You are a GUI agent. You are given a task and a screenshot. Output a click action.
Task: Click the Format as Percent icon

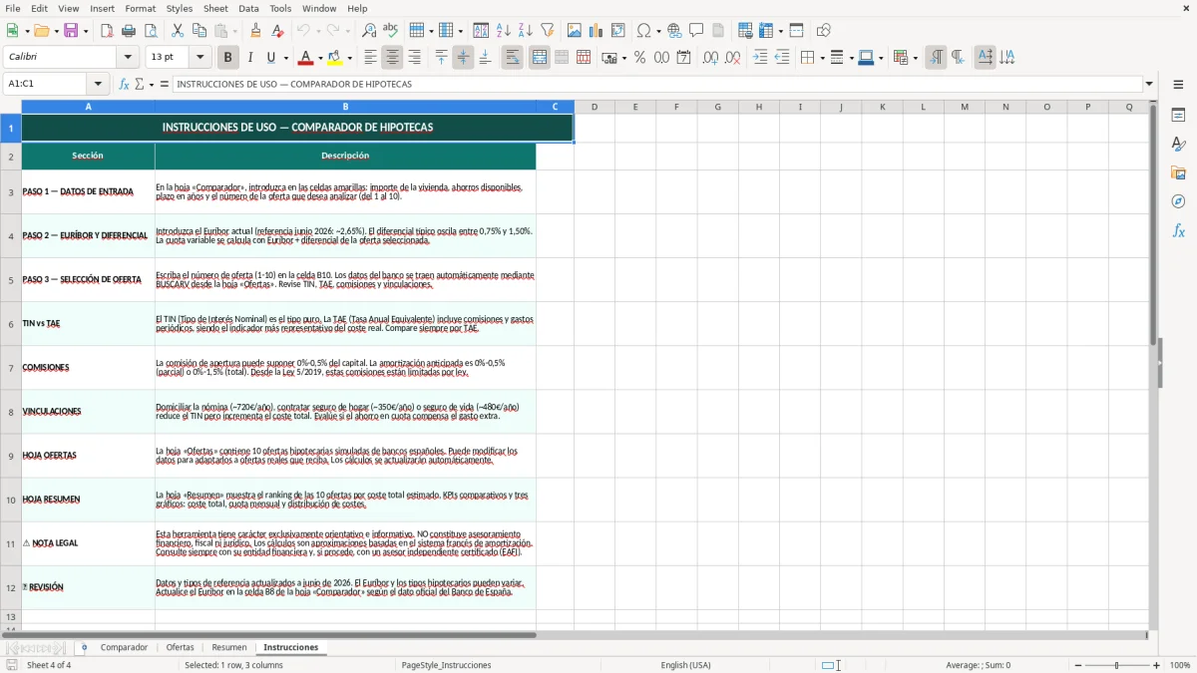(639, 58)
